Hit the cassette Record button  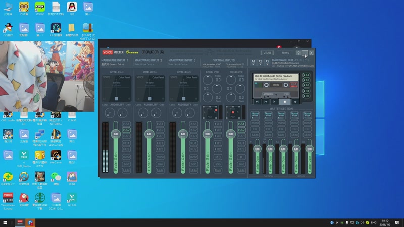295,102
